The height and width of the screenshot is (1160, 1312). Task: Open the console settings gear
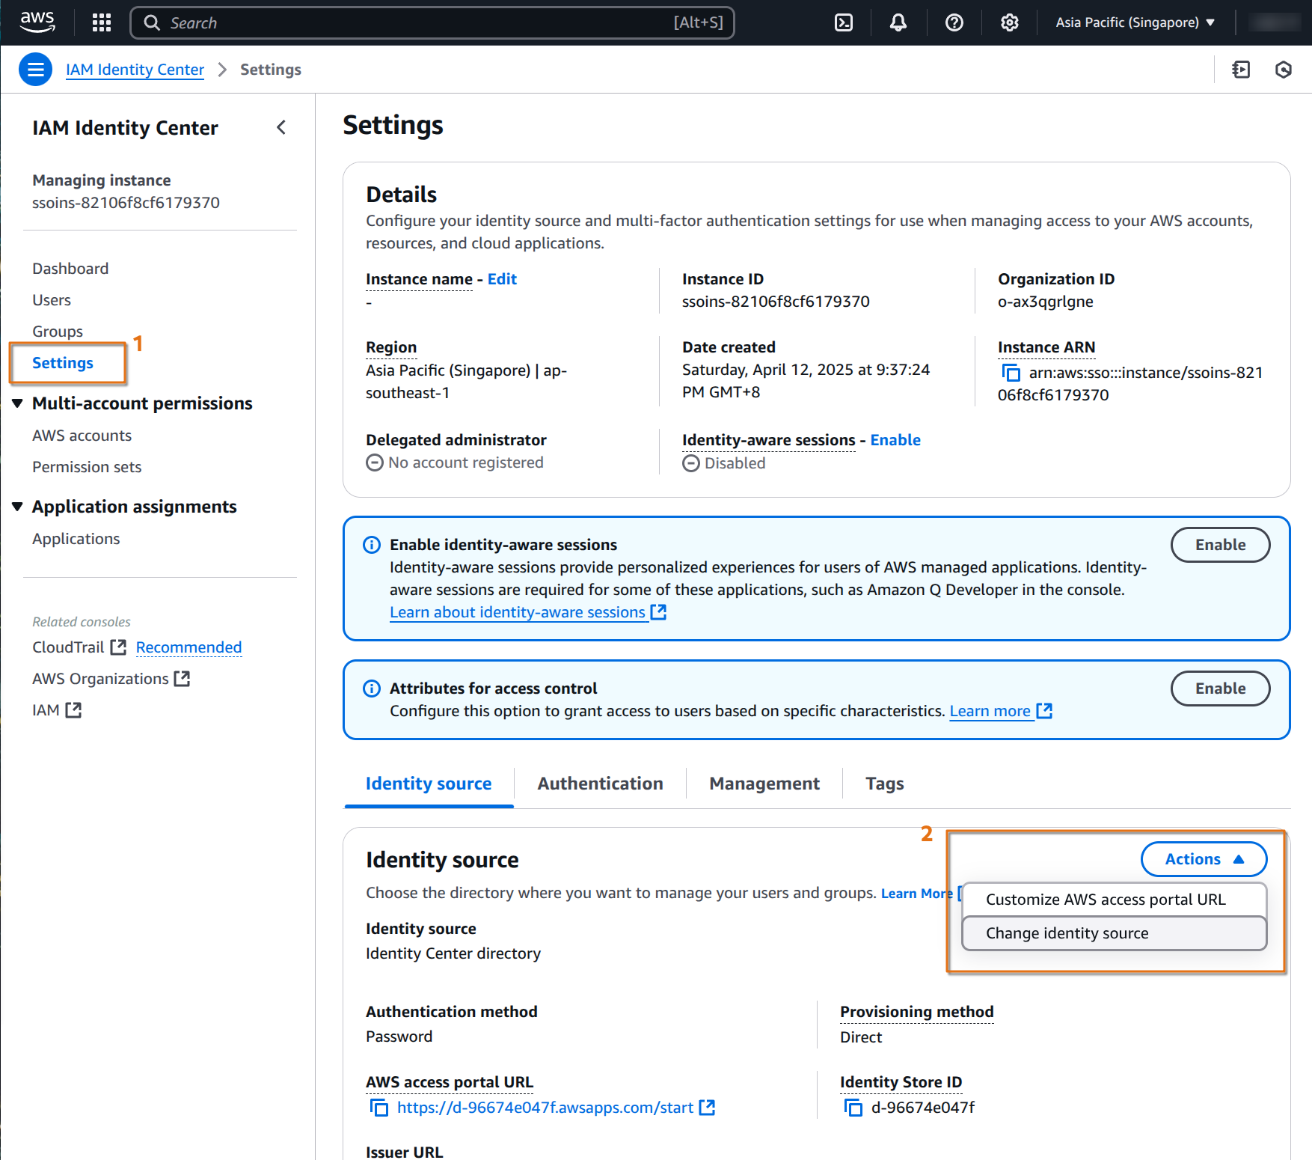(x=1010, y=22)
